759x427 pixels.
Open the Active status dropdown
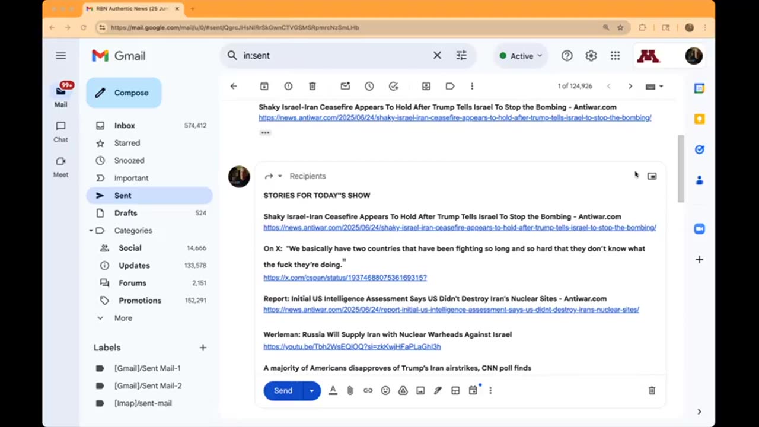(x=520, y=56)
